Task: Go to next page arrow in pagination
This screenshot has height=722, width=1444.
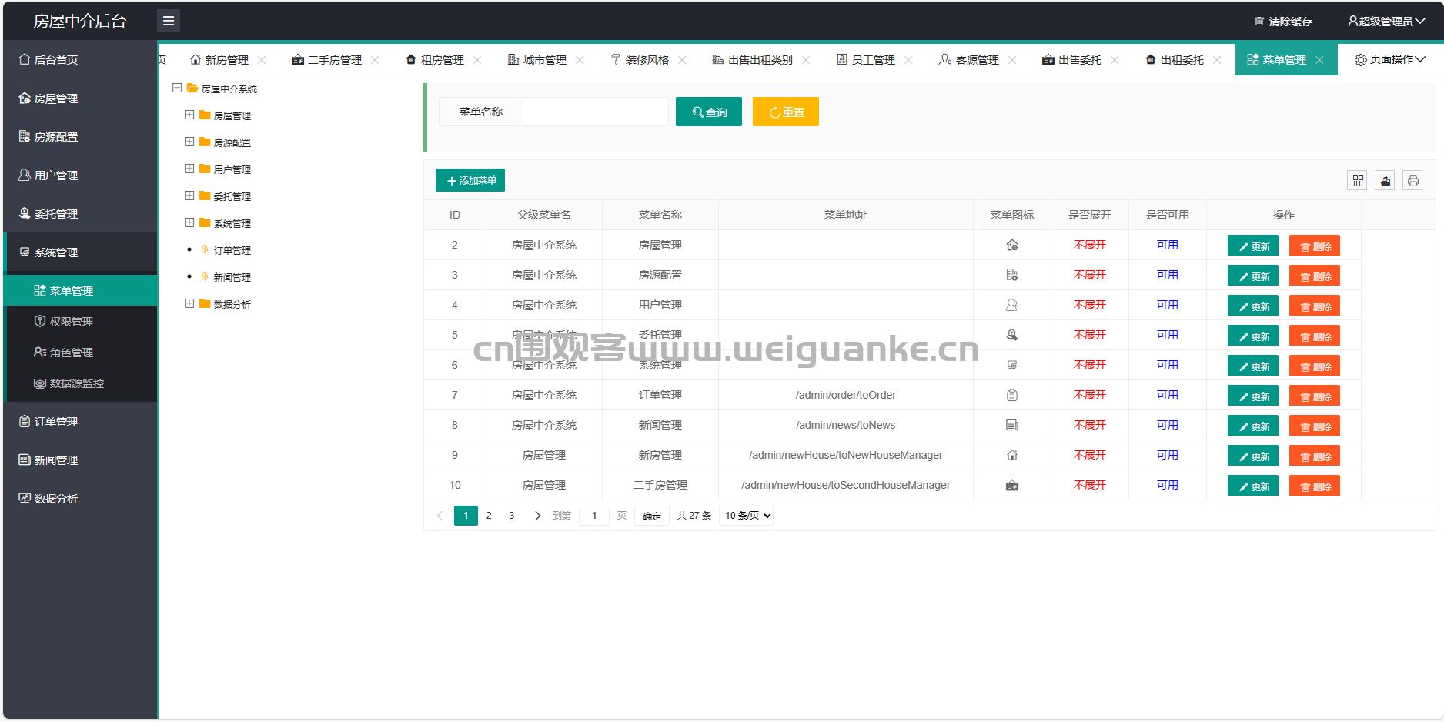Action: click(x=537, y=516)
